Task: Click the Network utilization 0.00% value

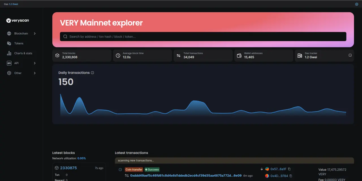Action: (81, 158)
